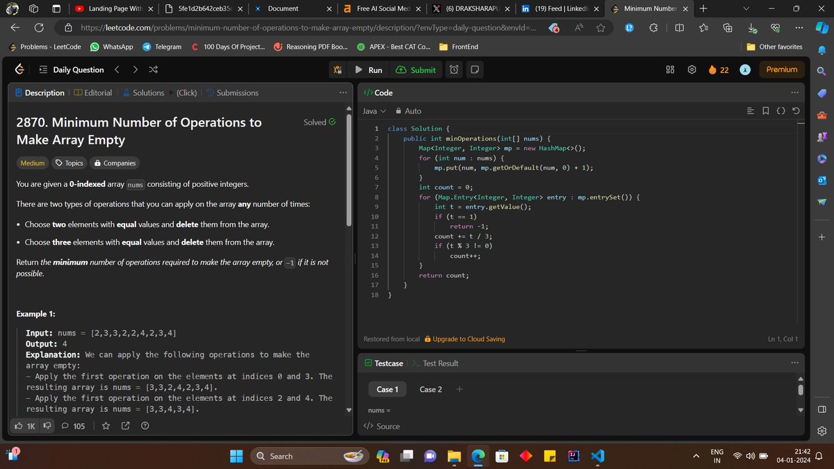Open Edge sidebar settings gear

tap(821, 431)
